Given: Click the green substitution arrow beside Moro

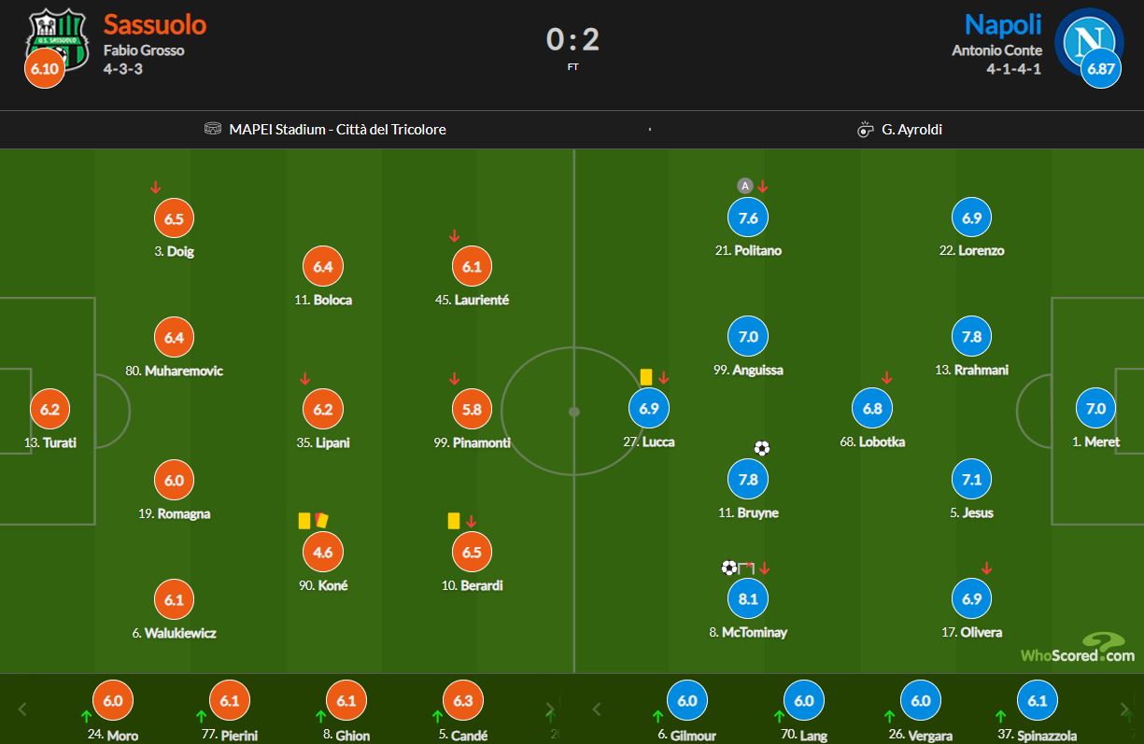Looking at the screenshot, I should coord(86,717).
